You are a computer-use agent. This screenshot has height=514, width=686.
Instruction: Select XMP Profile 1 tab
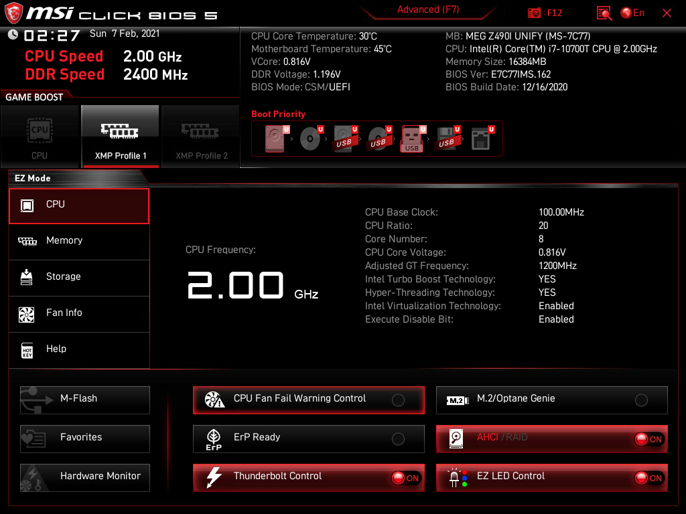(121, 137)
